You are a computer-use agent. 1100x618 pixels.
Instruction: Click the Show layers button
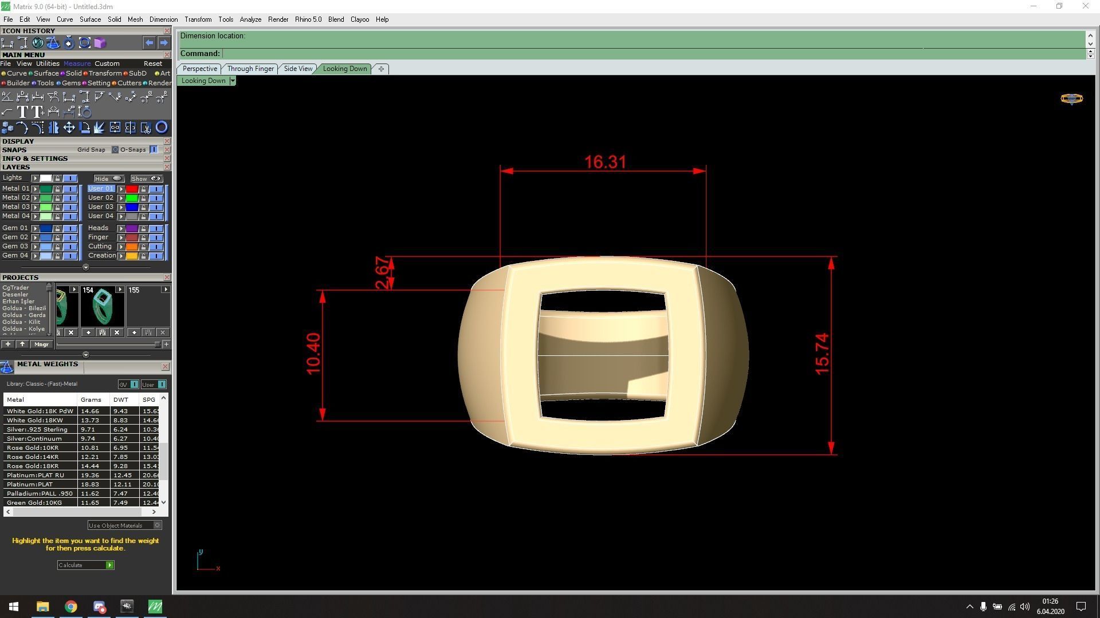pyautogui.click(x=146, y=179)
